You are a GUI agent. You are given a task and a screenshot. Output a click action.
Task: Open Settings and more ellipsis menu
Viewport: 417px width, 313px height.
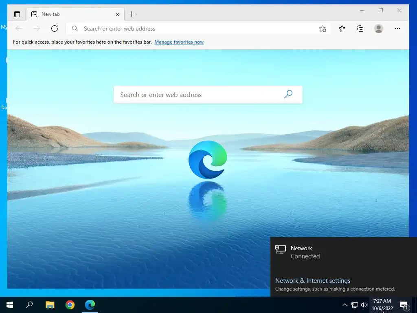coord(397,29)
